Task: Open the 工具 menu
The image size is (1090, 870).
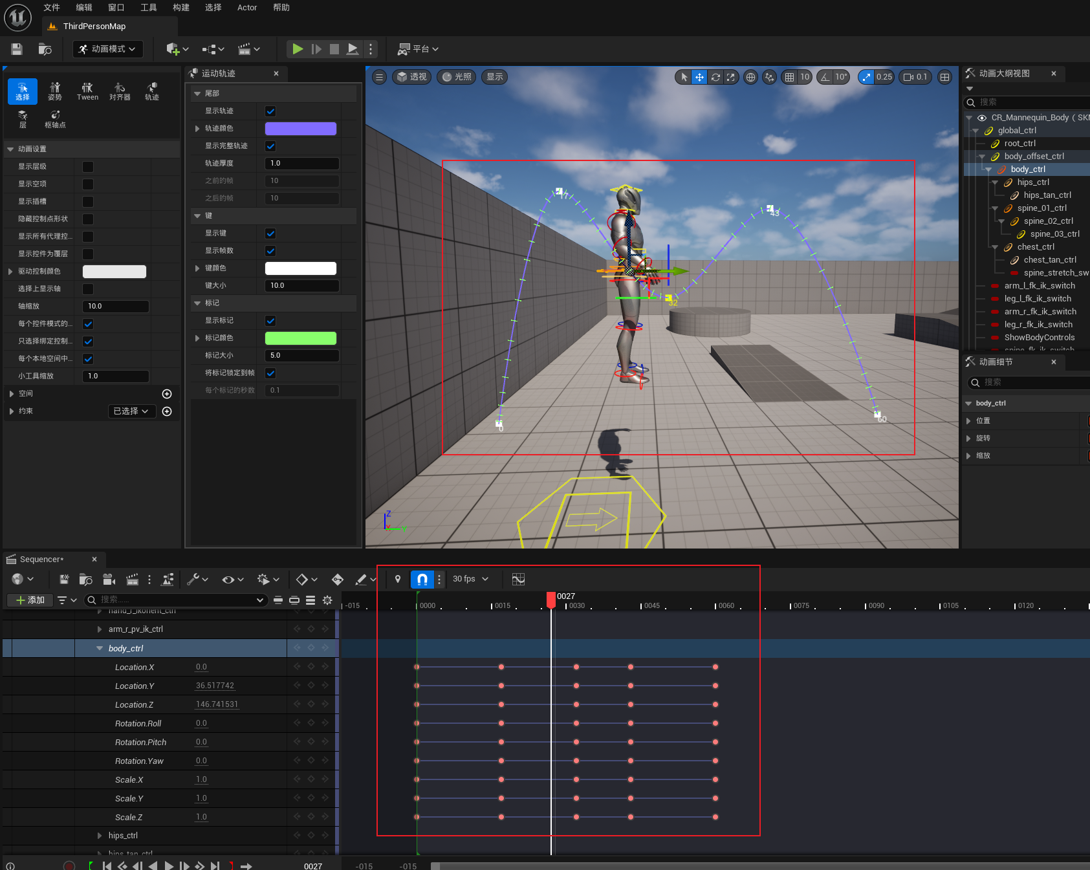Action: [149, 8]
